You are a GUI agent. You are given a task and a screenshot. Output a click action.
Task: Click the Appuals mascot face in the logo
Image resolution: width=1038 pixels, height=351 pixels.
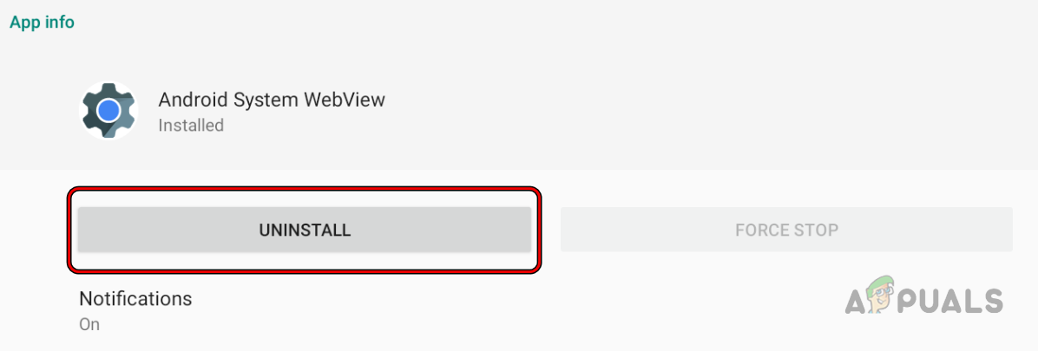[882, 295]
